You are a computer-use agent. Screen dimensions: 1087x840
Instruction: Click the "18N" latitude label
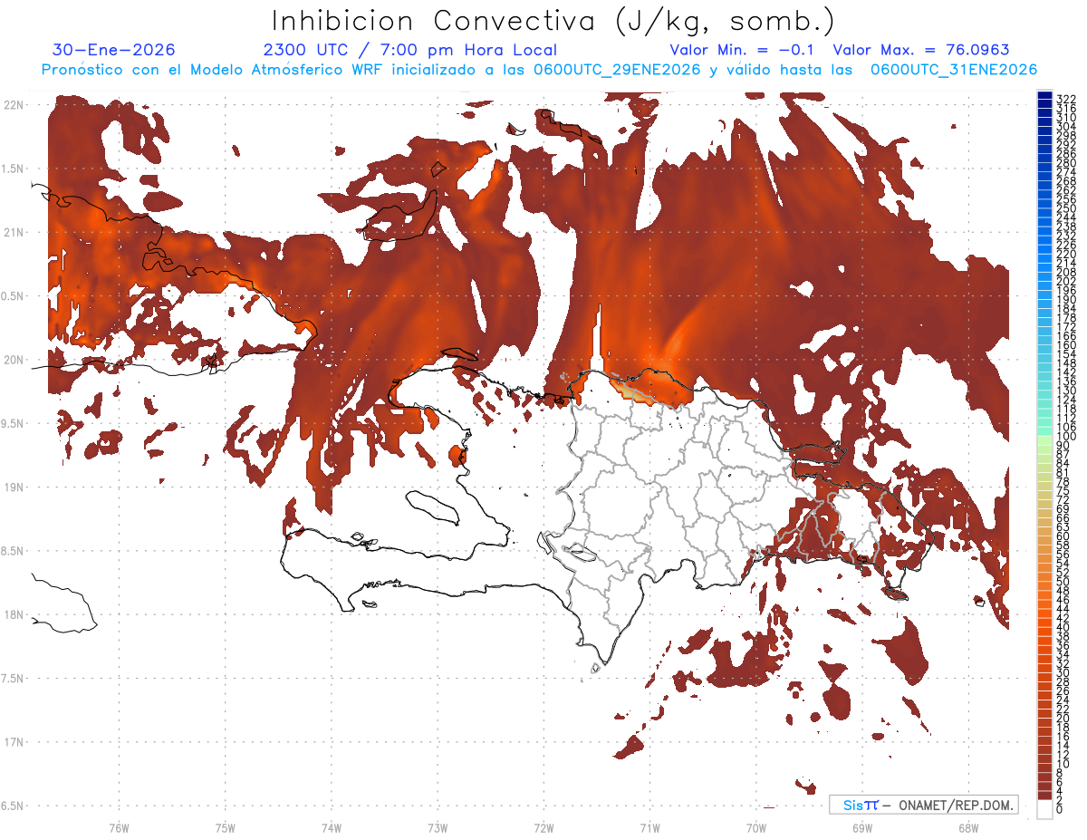[13, 614]
